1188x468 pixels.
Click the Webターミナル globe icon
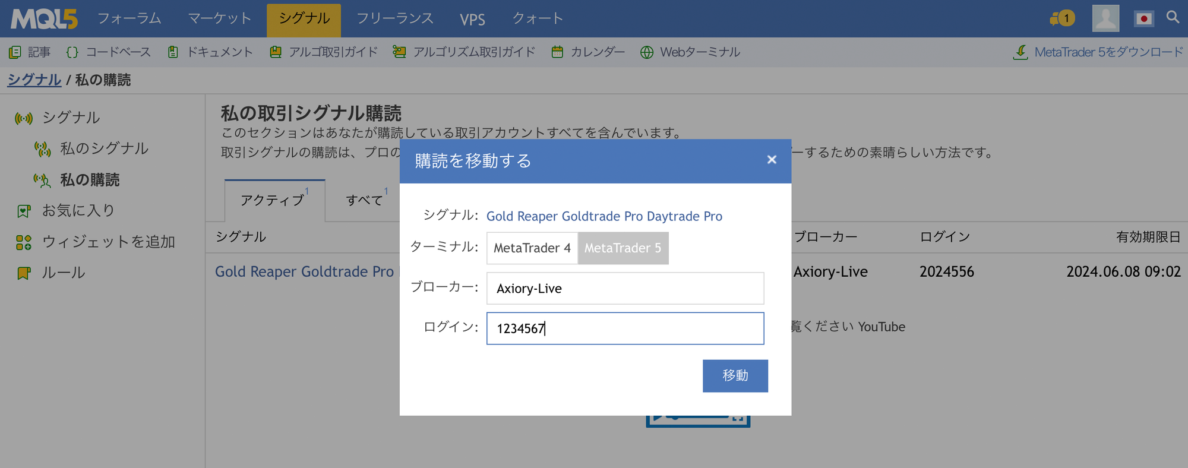click(x=647, y=52)
